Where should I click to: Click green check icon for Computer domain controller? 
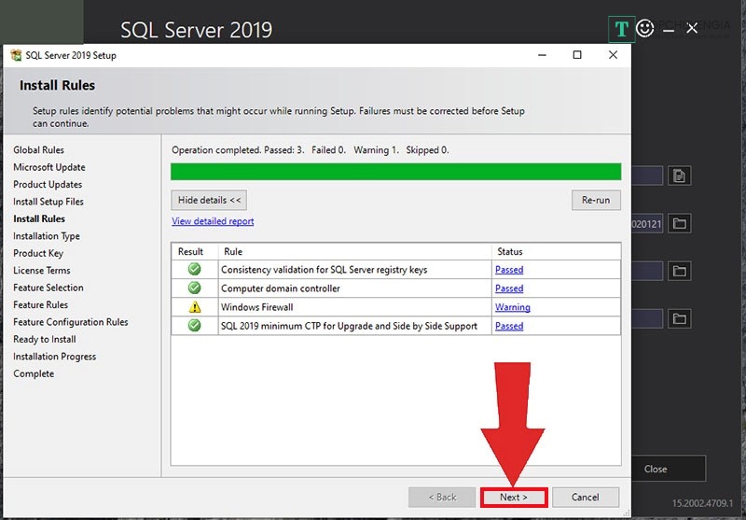click(x=194, y=288)
